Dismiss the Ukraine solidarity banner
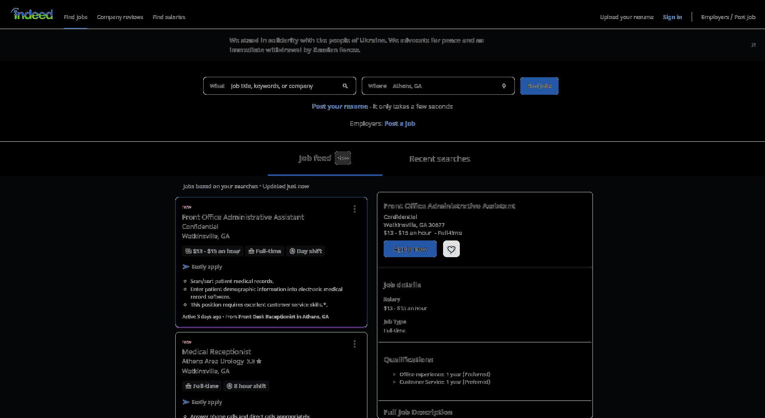The image size is (765, 418). (x=753, y=45)
